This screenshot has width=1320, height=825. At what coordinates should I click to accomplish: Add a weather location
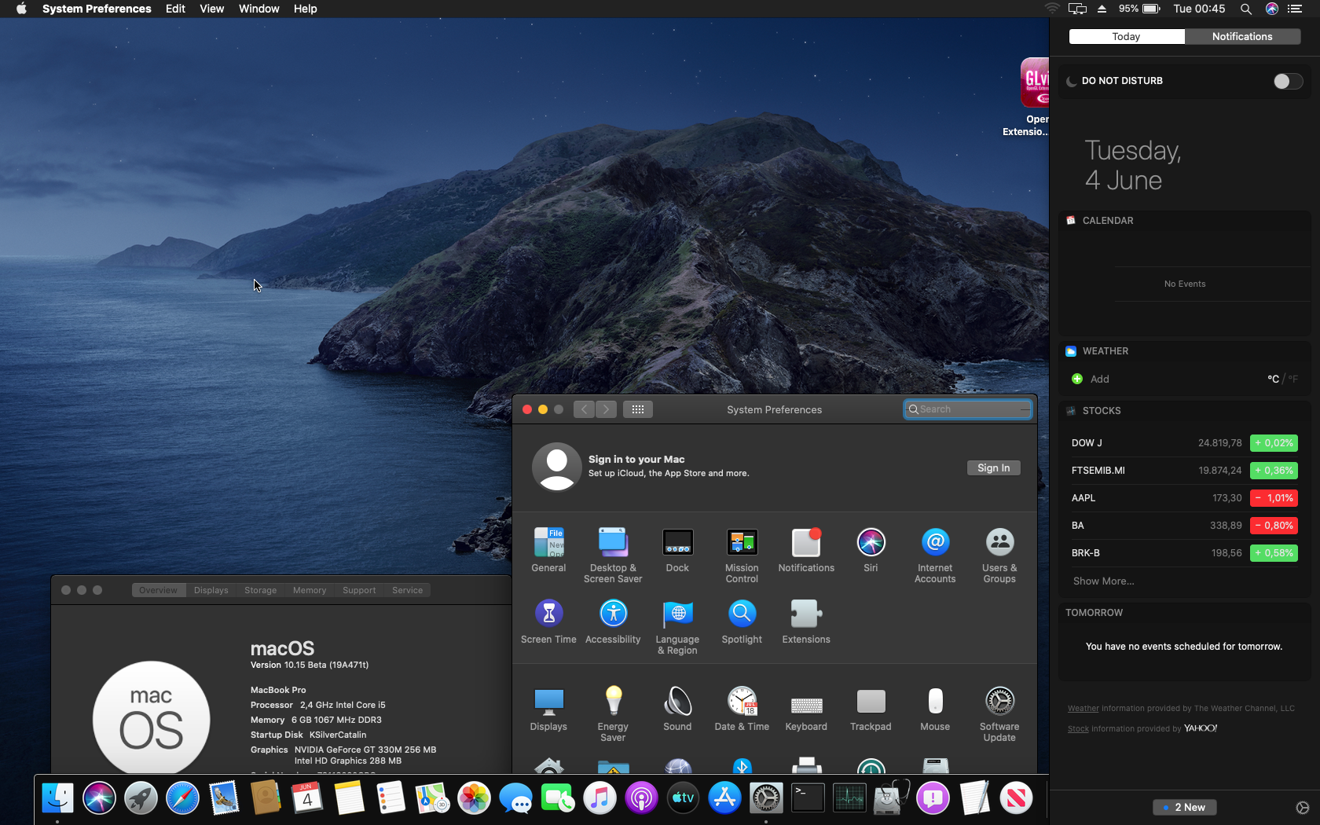click(1091, 379)
